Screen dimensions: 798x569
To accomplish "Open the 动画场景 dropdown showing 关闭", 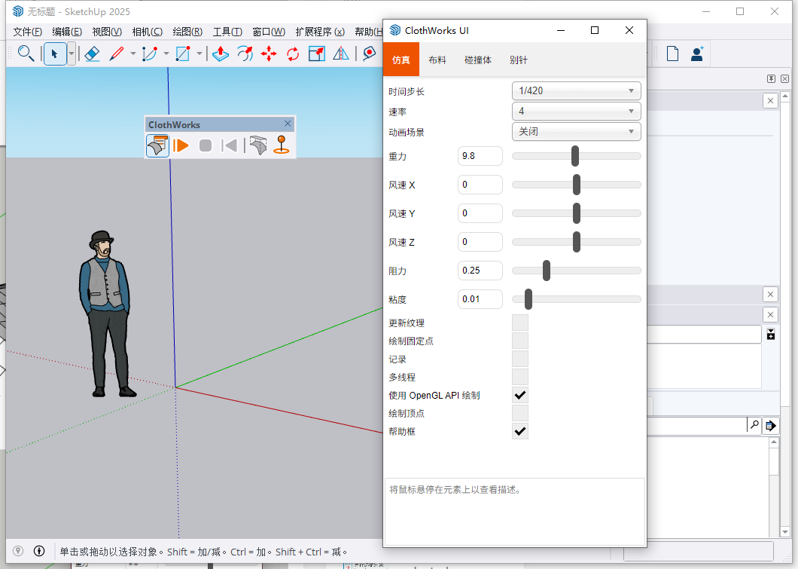I will click(576, 131).
